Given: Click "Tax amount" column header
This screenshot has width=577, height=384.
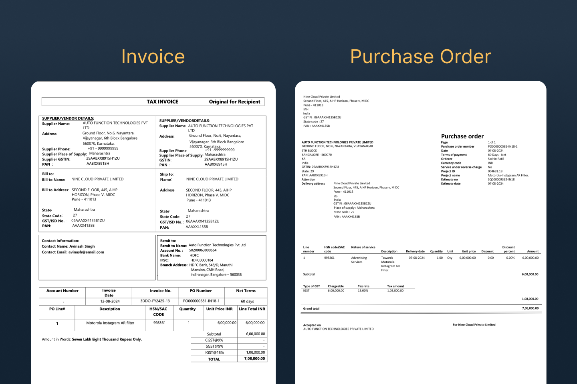Looking at the screenshot, I should 395,286.
